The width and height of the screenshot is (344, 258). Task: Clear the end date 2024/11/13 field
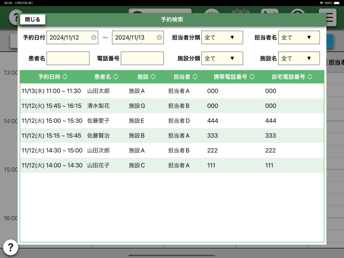159,38
